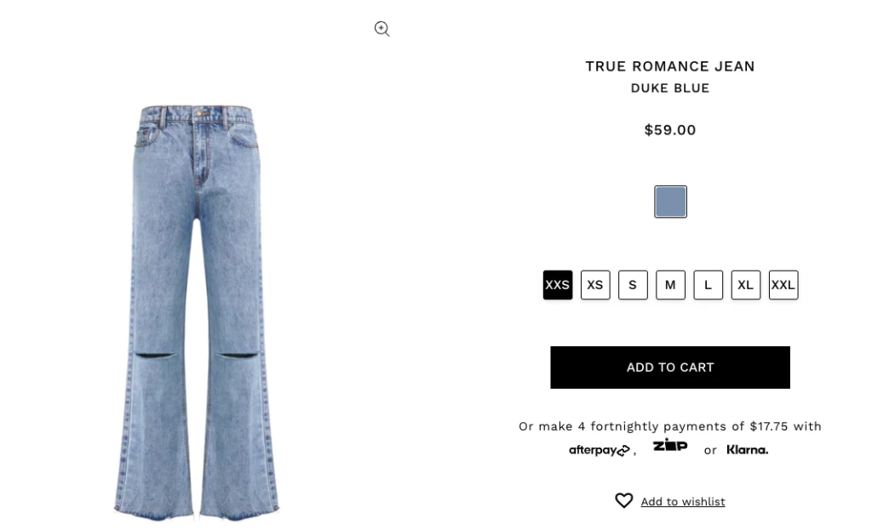The image size is (872, 530).
Task: Choose size M
Action: (x=670, y=285)
